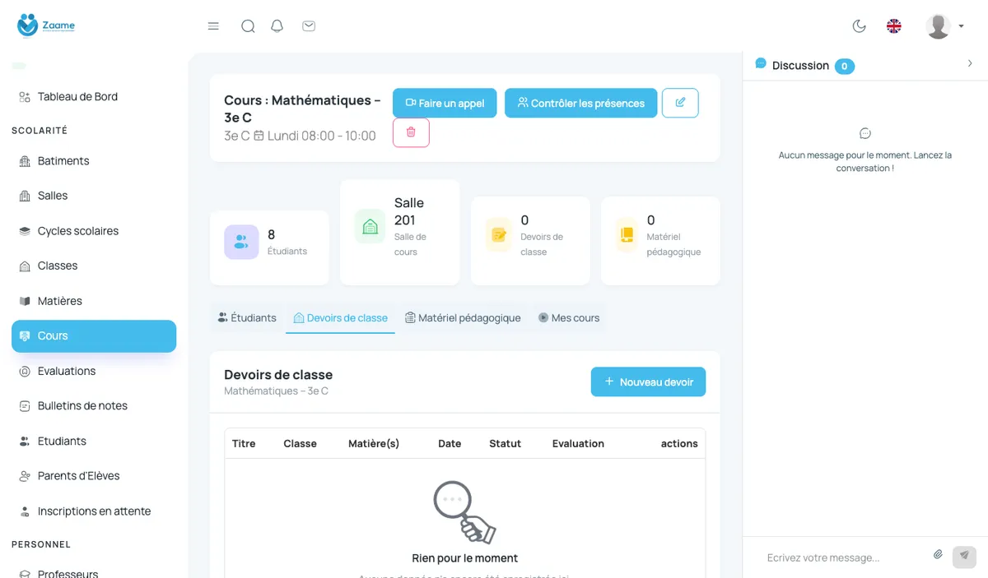The width and height of the screenshot is (988, 578).
Task: Open the user avatar dropdown
Action: coord(944,26)
